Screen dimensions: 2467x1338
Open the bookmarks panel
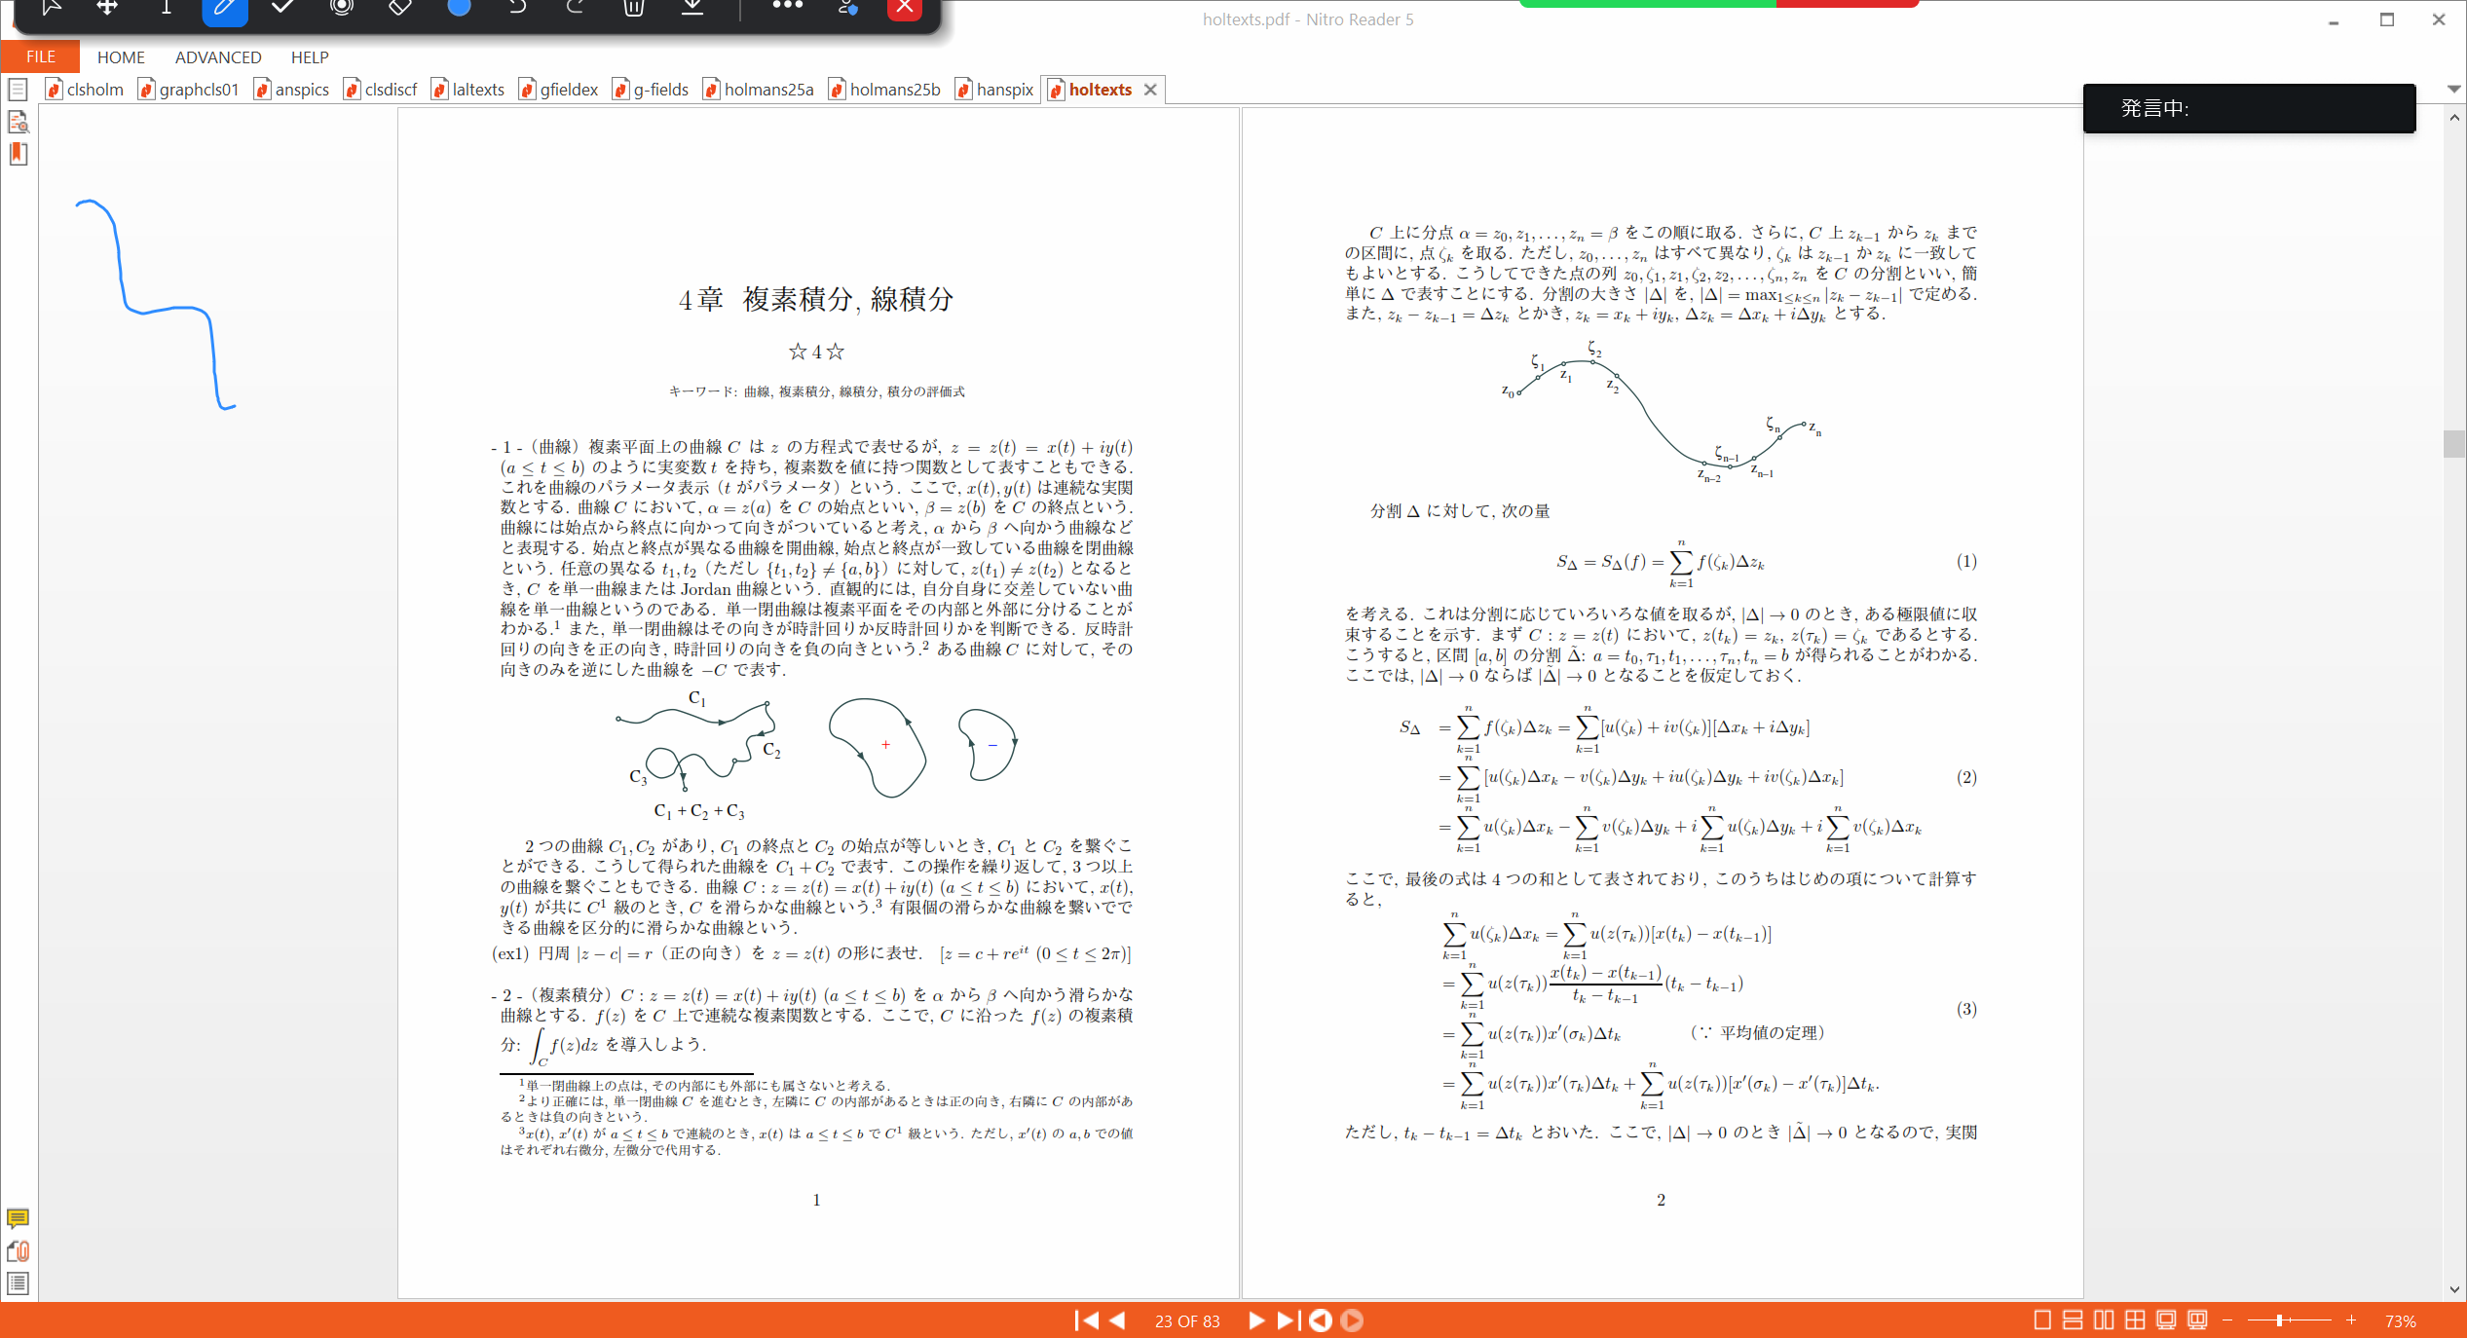(x=18, y=154)
